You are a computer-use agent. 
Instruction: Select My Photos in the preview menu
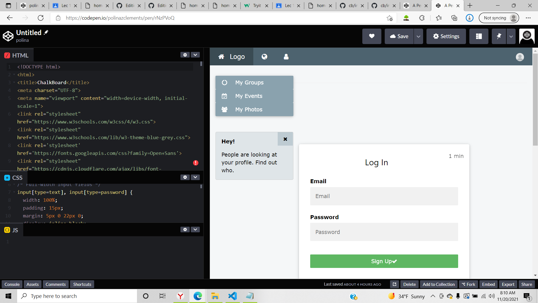249,109
